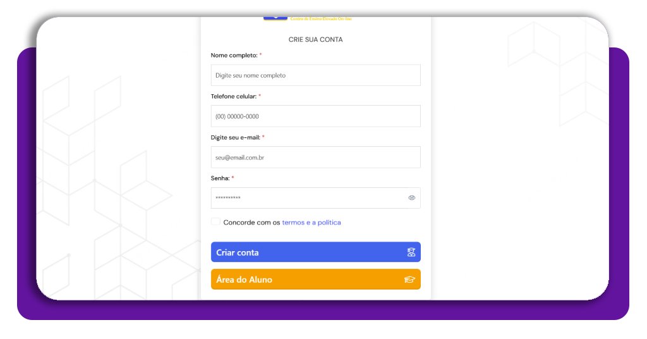The width and height of the screenshot is (647, 339).
Task: Click inside the Senha password field
Action: click(306, 198)
